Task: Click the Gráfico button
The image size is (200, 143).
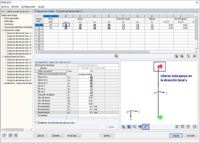Action: [x=107, y=136]
